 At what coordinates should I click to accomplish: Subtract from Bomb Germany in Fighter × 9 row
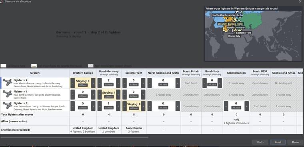[x=100, y=106]
